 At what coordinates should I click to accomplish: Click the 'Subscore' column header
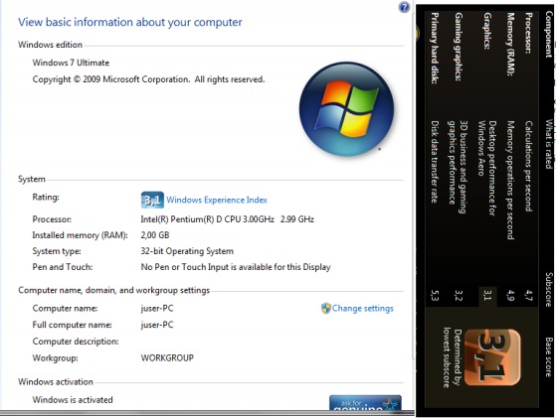[549, 289]
